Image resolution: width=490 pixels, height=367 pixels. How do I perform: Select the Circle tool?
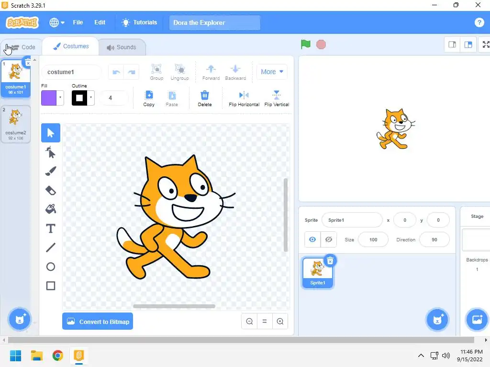[x=51, y=267]
